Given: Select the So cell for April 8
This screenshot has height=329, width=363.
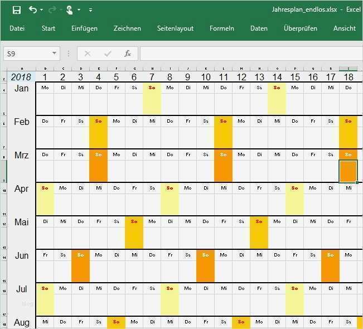Looking at the screenshot, I should pos(170,188).
